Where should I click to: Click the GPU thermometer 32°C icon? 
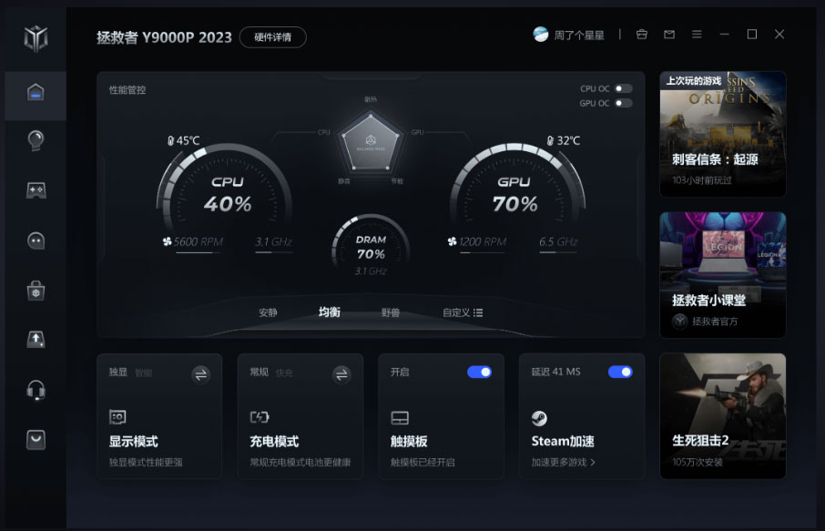[x=550, y=140]
